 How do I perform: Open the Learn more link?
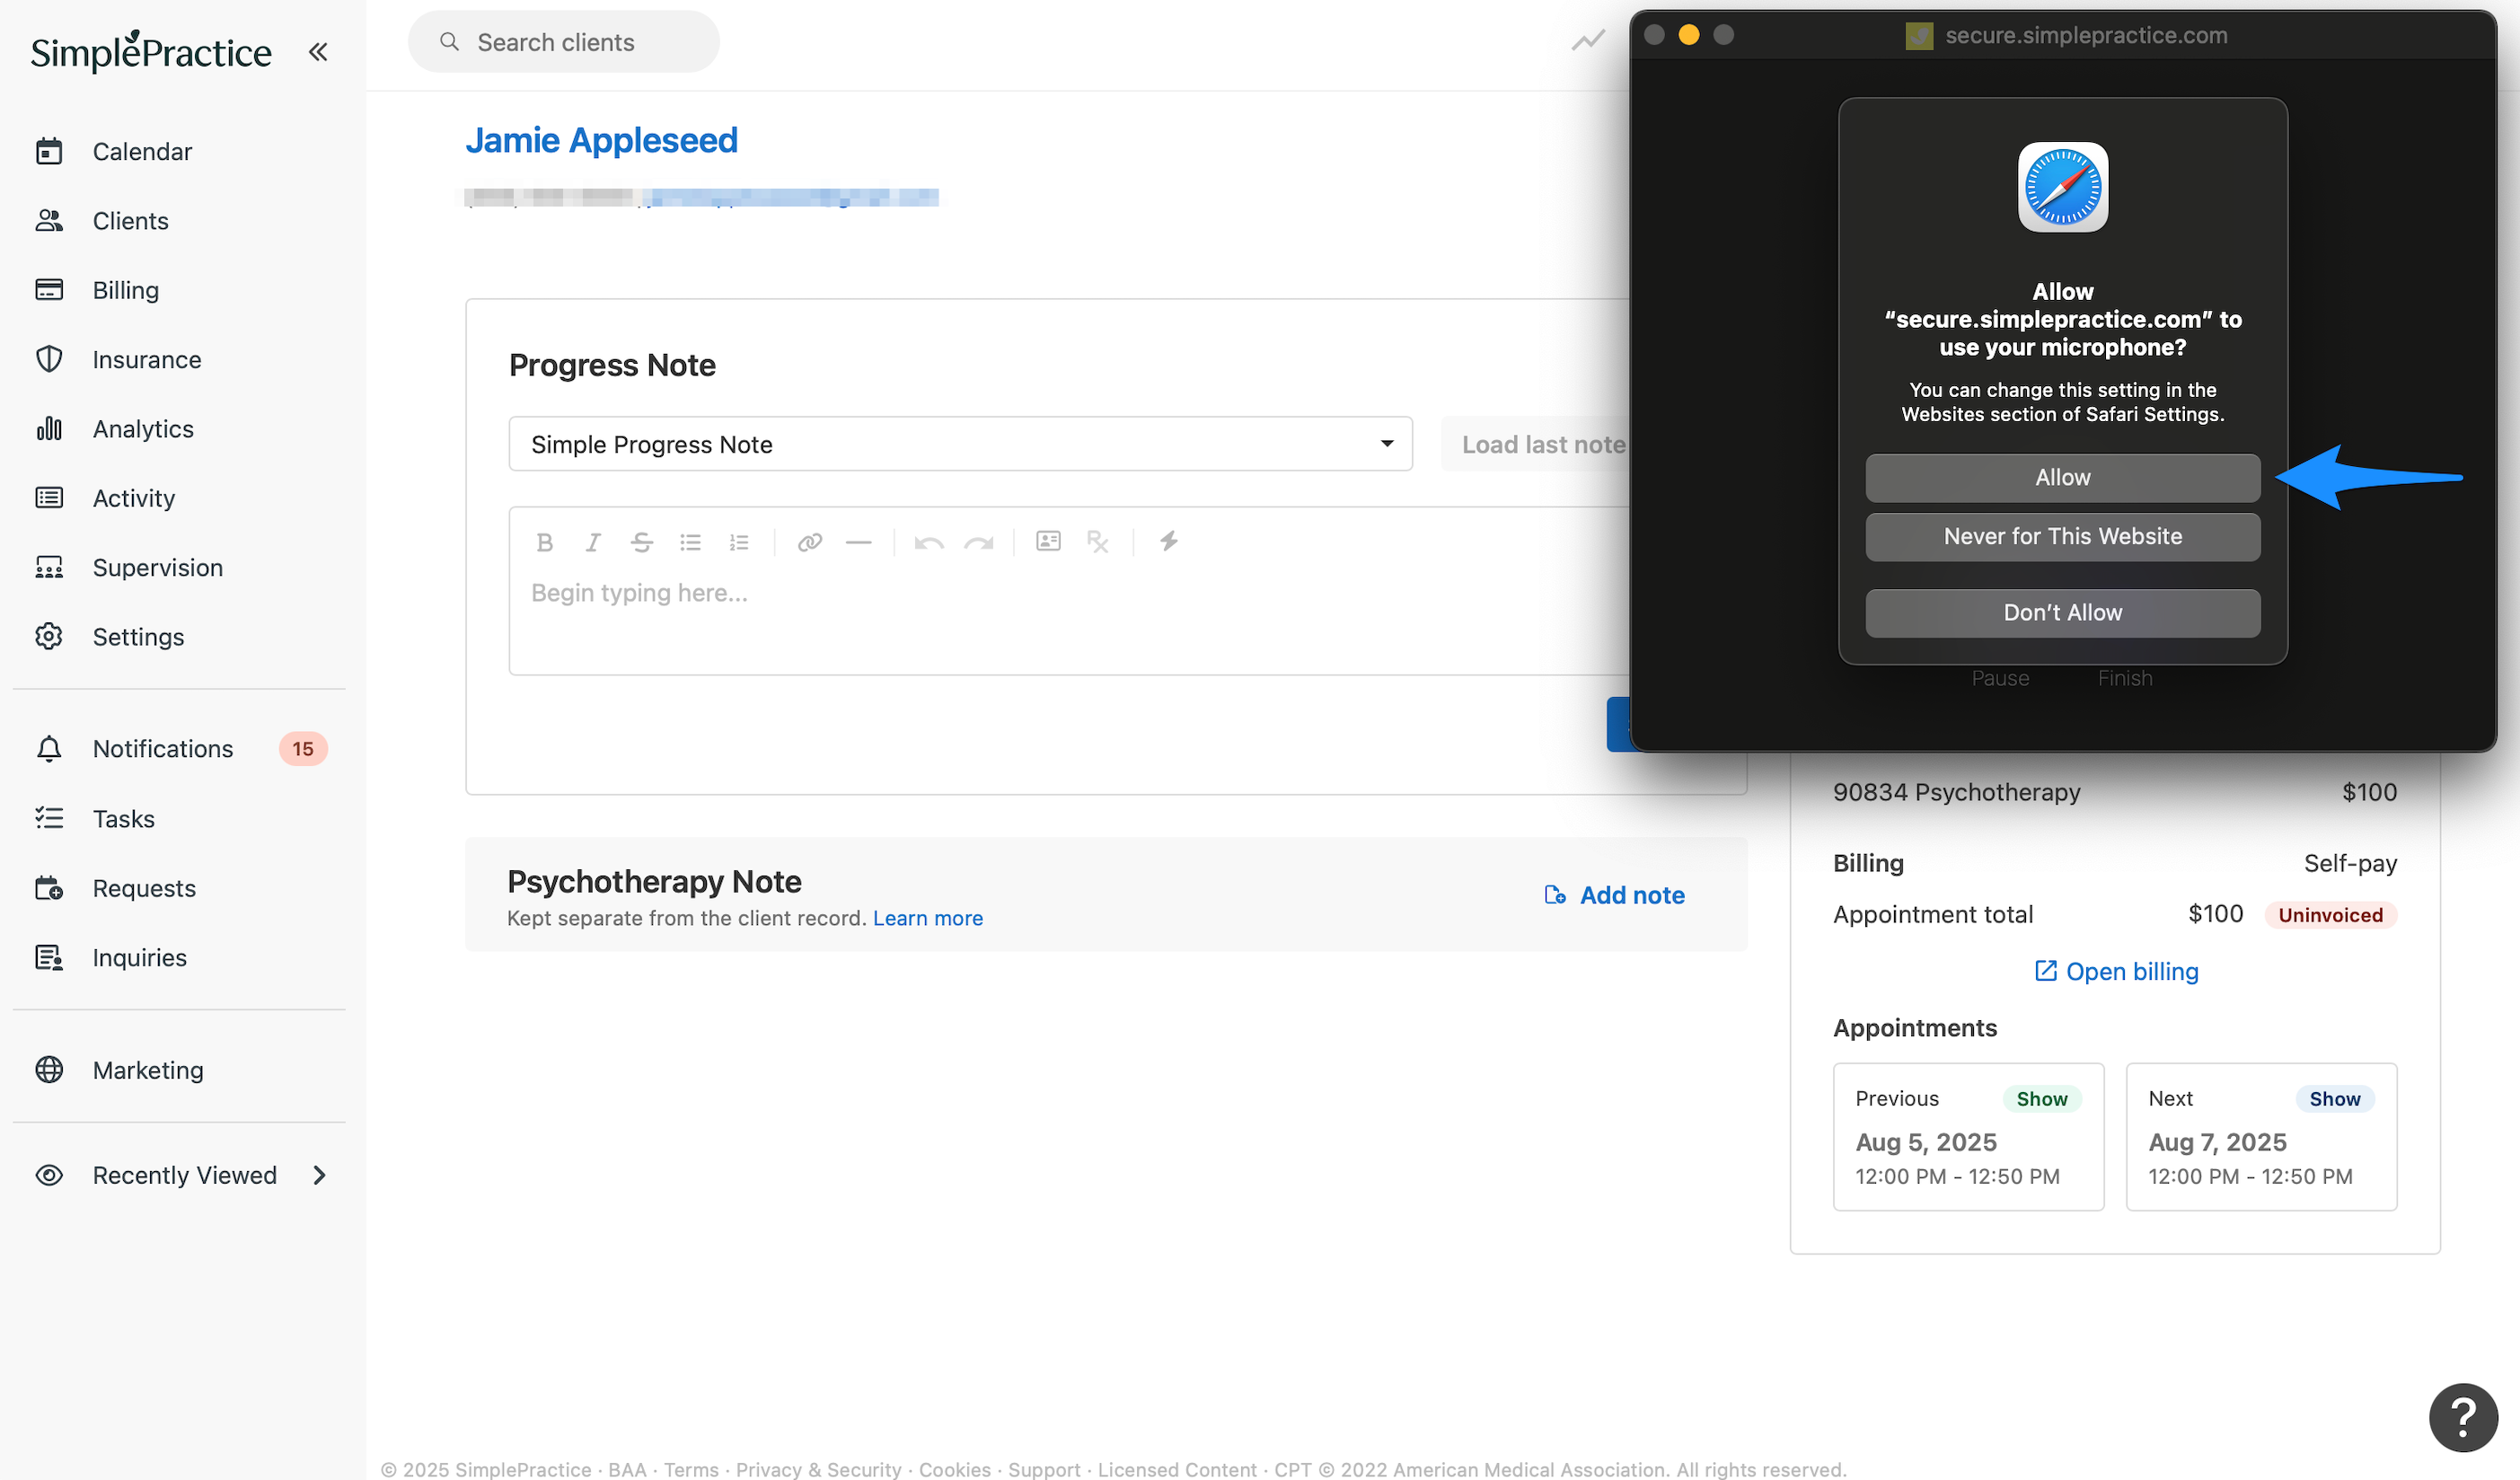pos(928,919)
